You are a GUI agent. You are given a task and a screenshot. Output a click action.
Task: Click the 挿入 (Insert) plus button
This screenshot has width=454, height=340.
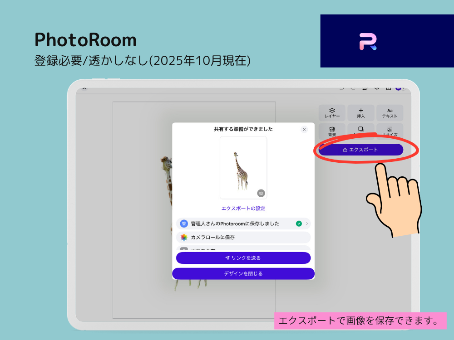[x=361, y=113]
